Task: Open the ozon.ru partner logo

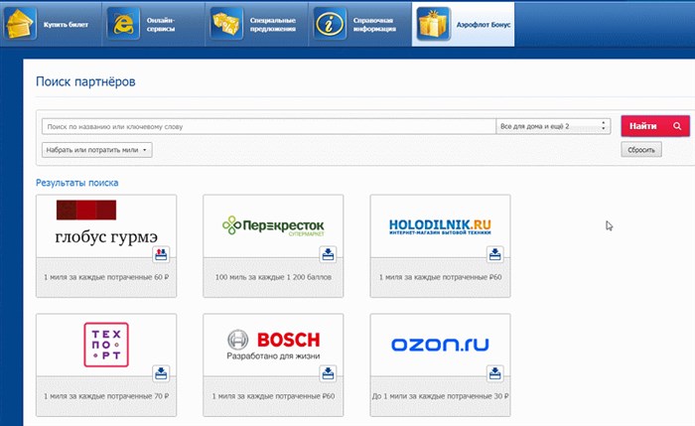Action: [440, 345]
